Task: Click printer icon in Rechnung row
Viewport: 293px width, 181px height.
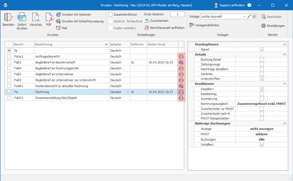Action: point(181,92)
